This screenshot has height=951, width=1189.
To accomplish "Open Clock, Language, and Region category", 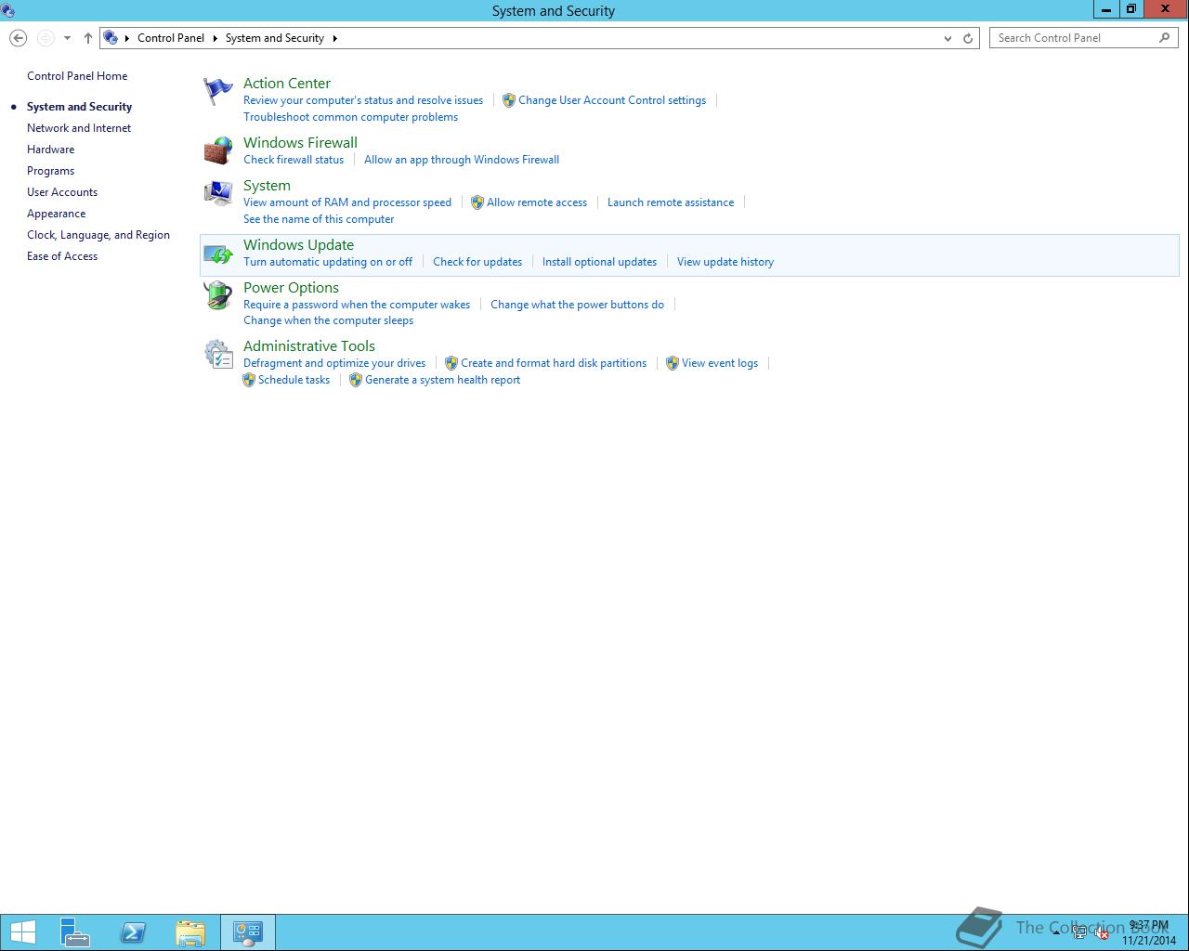I will pyautogui.click(x=98, y=235).
